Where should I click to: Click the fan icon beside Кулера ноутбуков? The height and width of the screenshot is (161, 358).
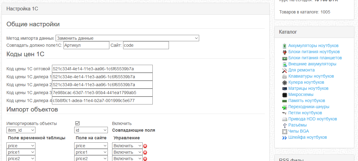(284, 82)
